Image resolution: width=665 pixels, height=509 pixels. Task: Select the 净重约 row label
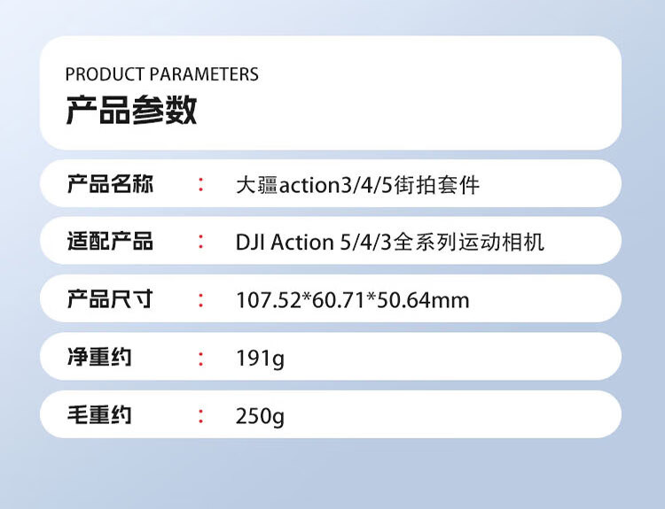[x=99, y=358]
